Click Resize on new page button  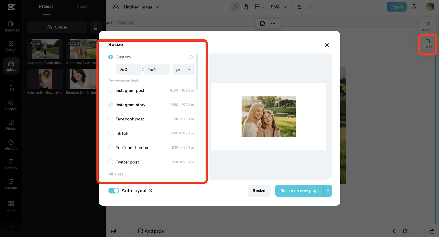click(x=299, y=191)
